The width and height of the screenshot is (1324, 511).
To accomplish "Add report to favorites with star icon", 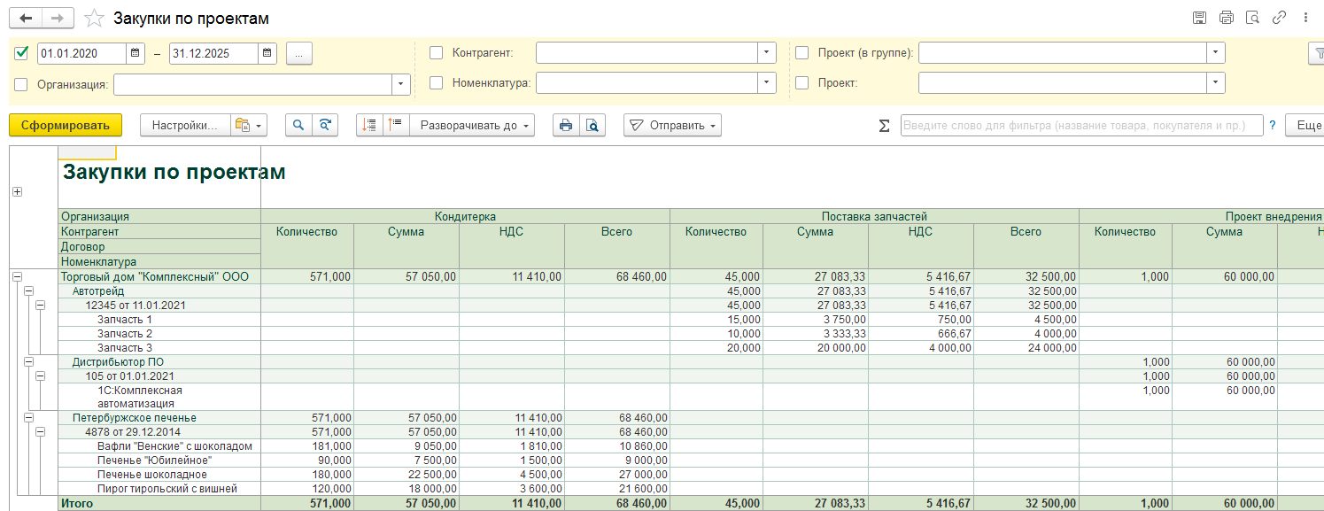I will (94, 19).
